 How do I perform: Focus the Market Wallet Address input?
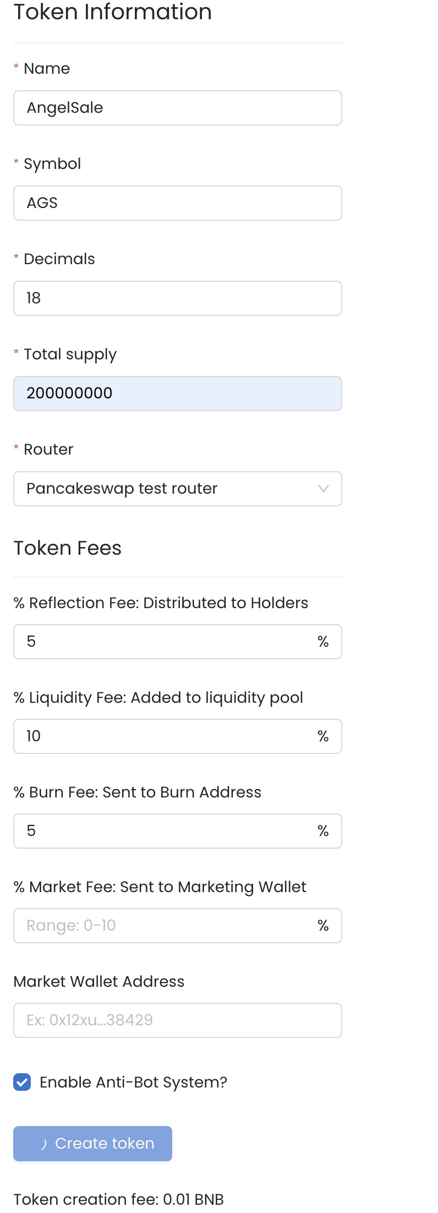(178, 1020)
